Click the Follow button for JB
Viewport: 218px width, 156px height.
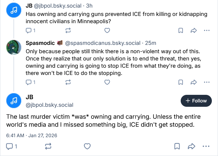click(196, 101)
